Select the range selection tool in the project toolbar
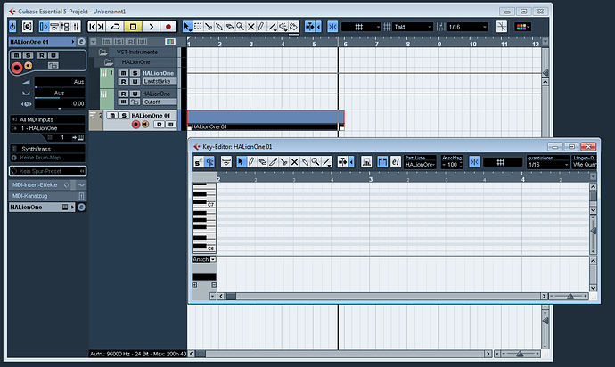 [198, 27]
